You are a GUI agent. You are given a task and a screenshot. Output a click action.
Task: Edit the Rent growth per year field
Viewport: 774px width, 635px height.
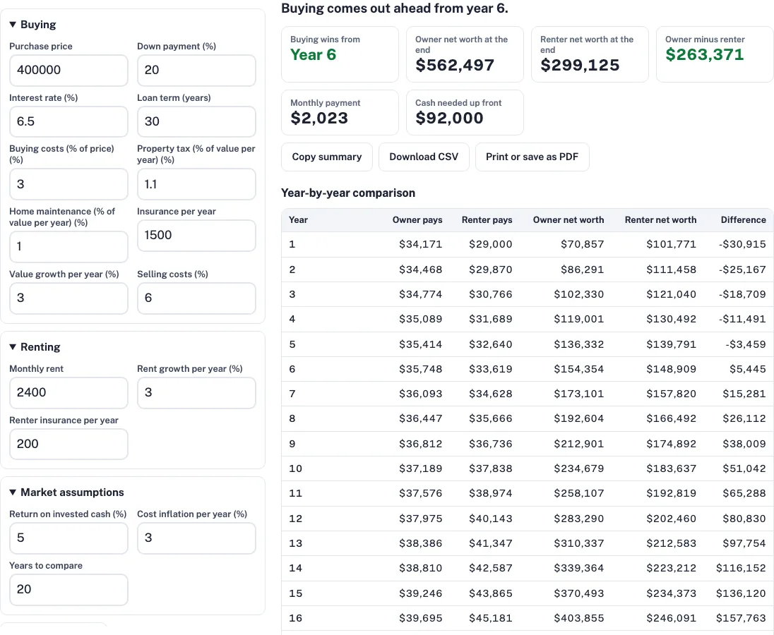click(196, 392)
